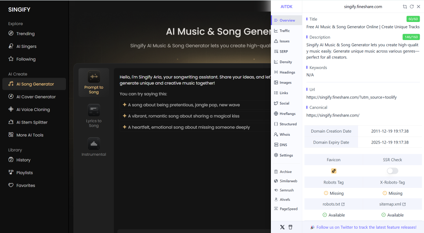The height and width of the screenshot is (233, 424).
Task: Open Playlists in Library
Action: point(20,173)
